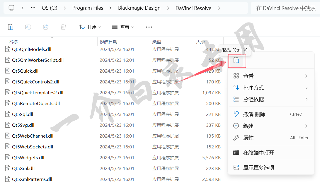
Task: Select the file Qt5QuickControls2.dll
Action: [x=35, y=82]
